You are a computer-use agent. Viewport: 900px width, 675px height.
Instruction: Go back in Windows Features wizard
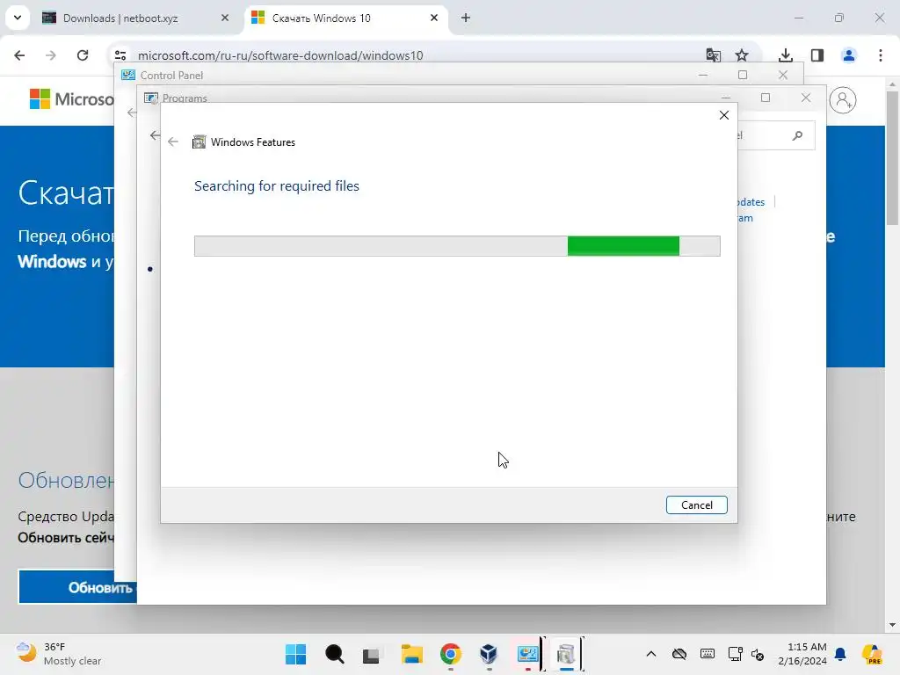click(173, 142)
